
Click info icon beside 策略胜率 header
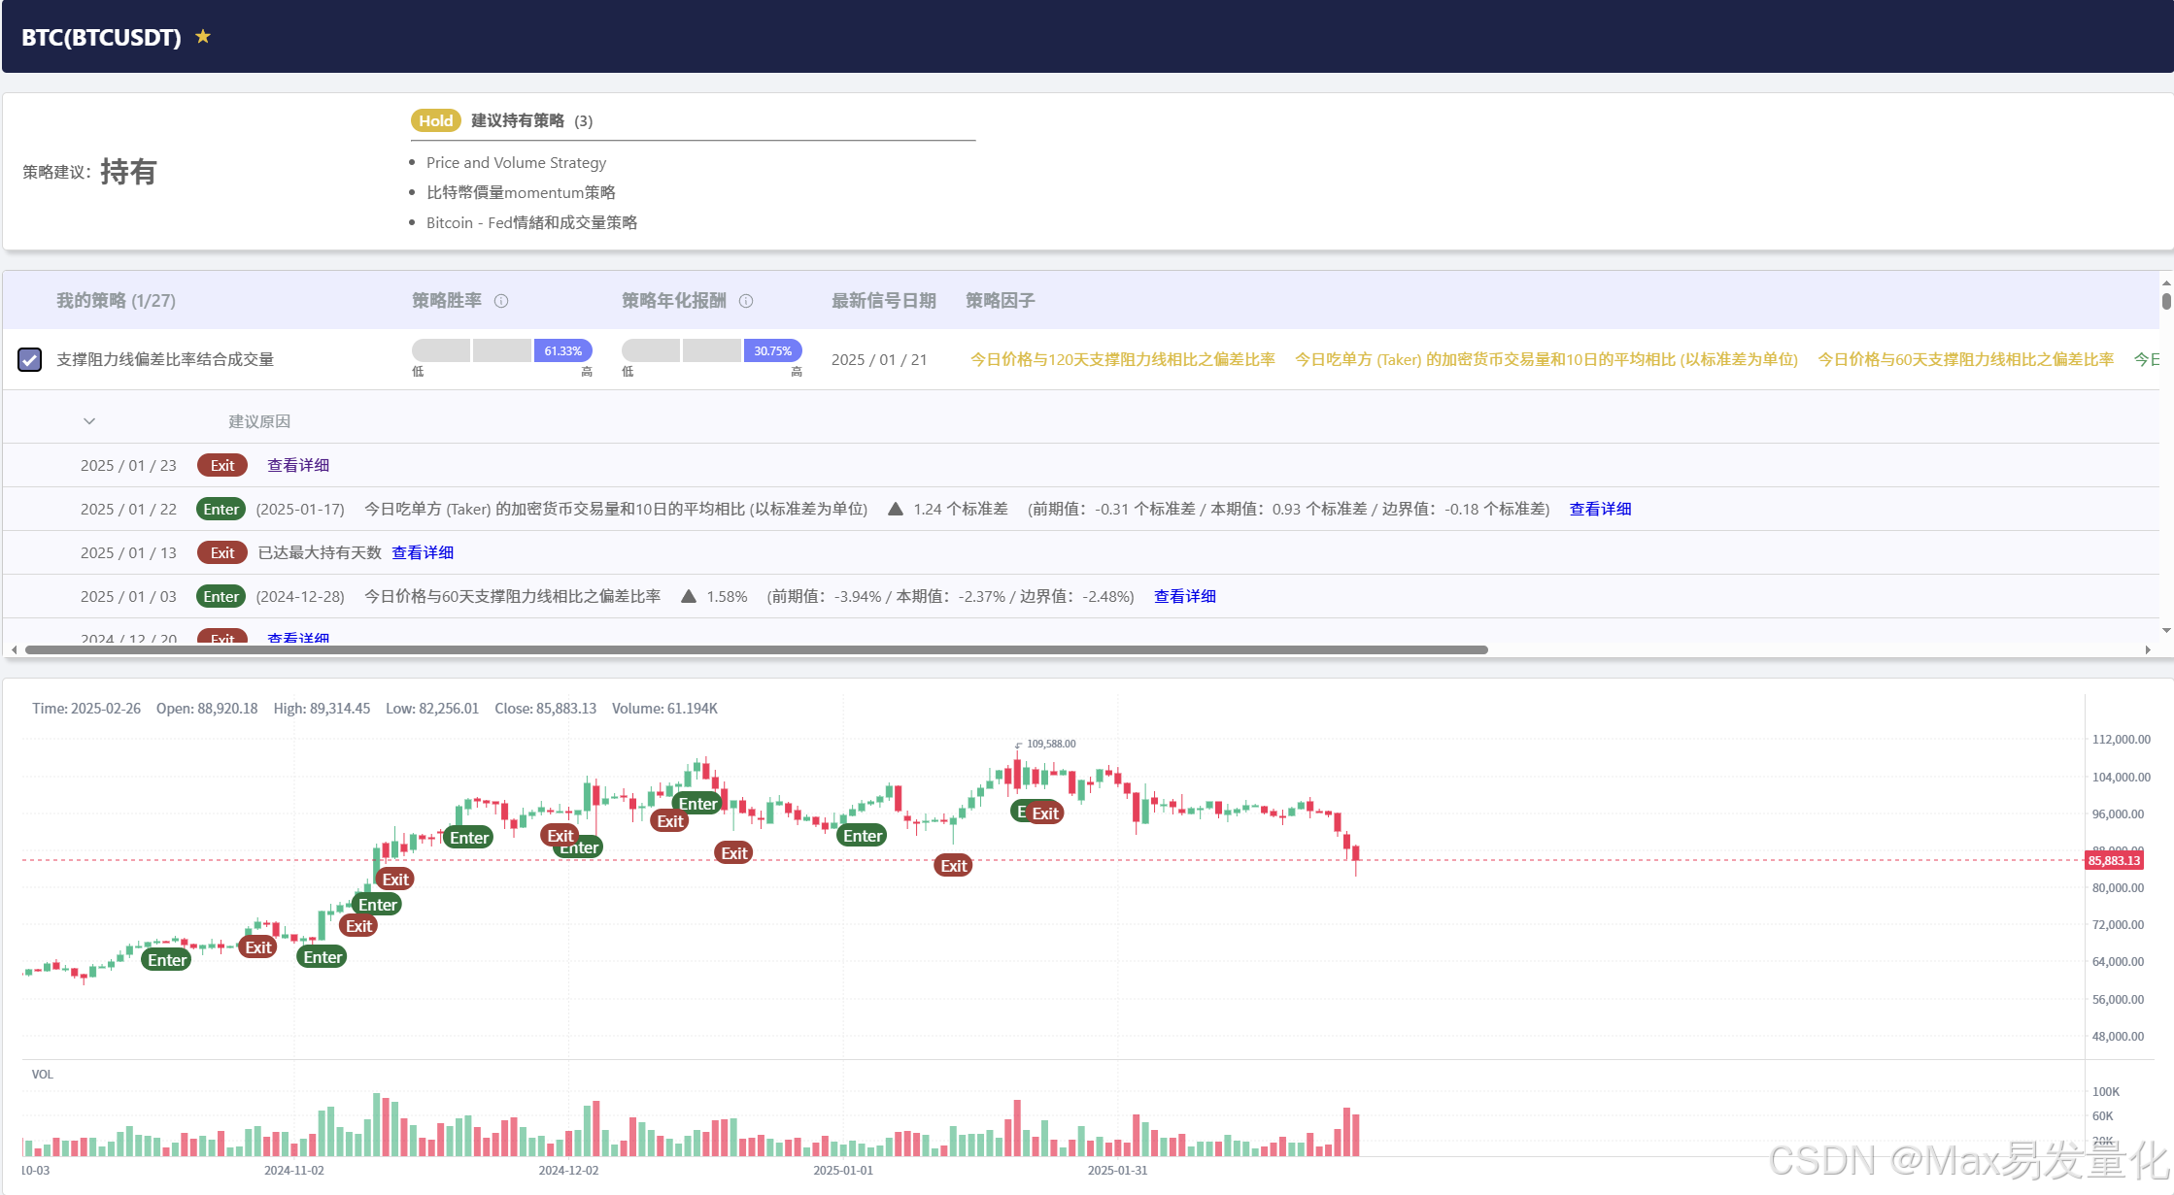(x=501, y=301)
